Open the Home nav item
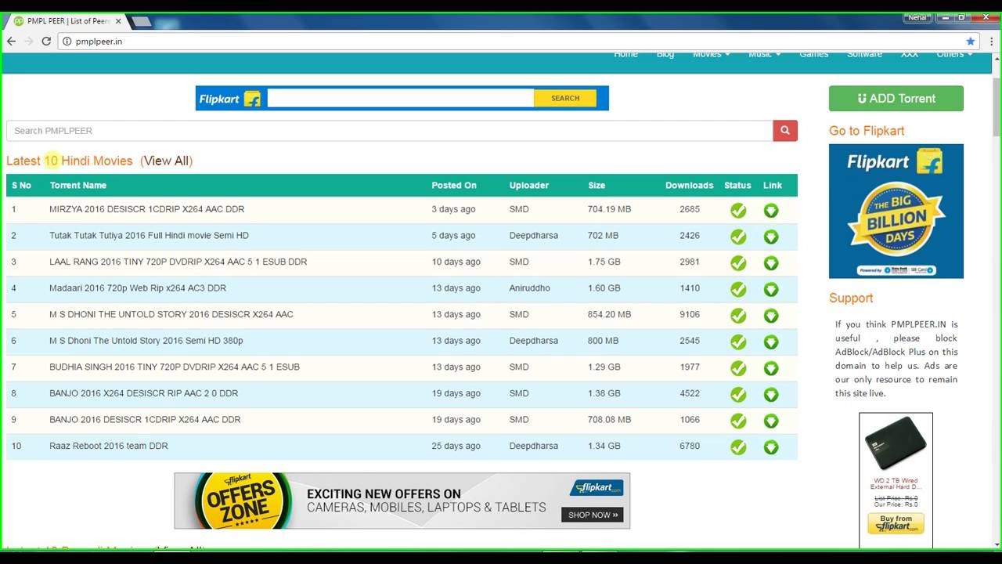The height and width of the screenshot is (564, 1002). click(625, 54)
